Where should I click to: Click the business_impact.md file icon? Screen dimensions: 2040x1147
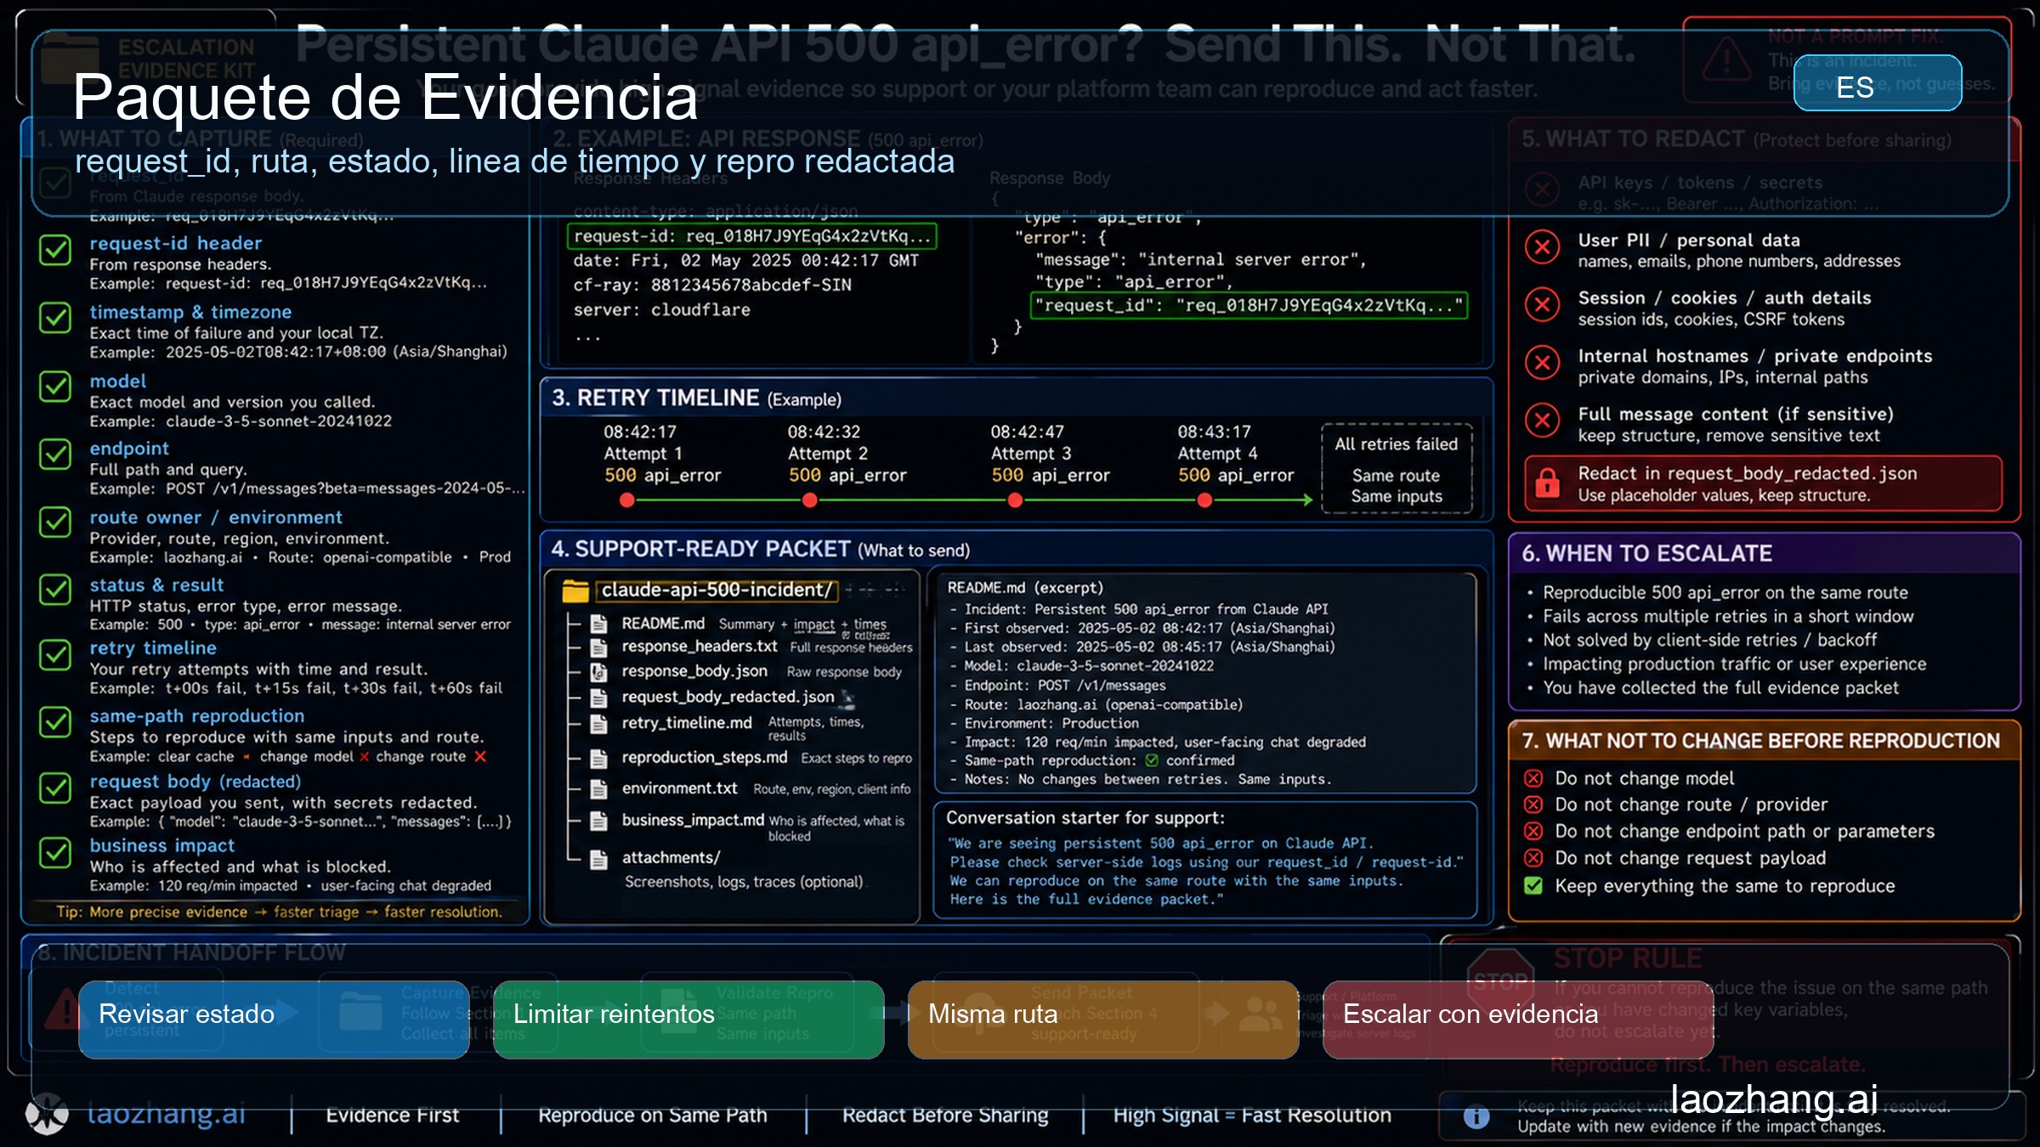click(599, 821)
